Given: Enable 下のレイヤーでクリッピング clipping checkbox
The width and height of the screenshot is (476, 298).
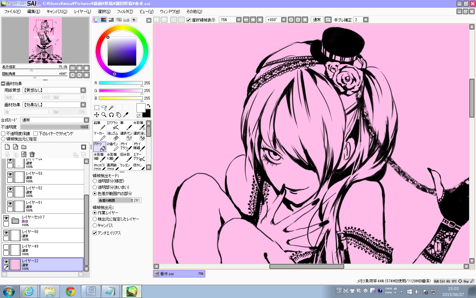Looking at the screenshot, I should pyautogui.click(x=36, y=134).
